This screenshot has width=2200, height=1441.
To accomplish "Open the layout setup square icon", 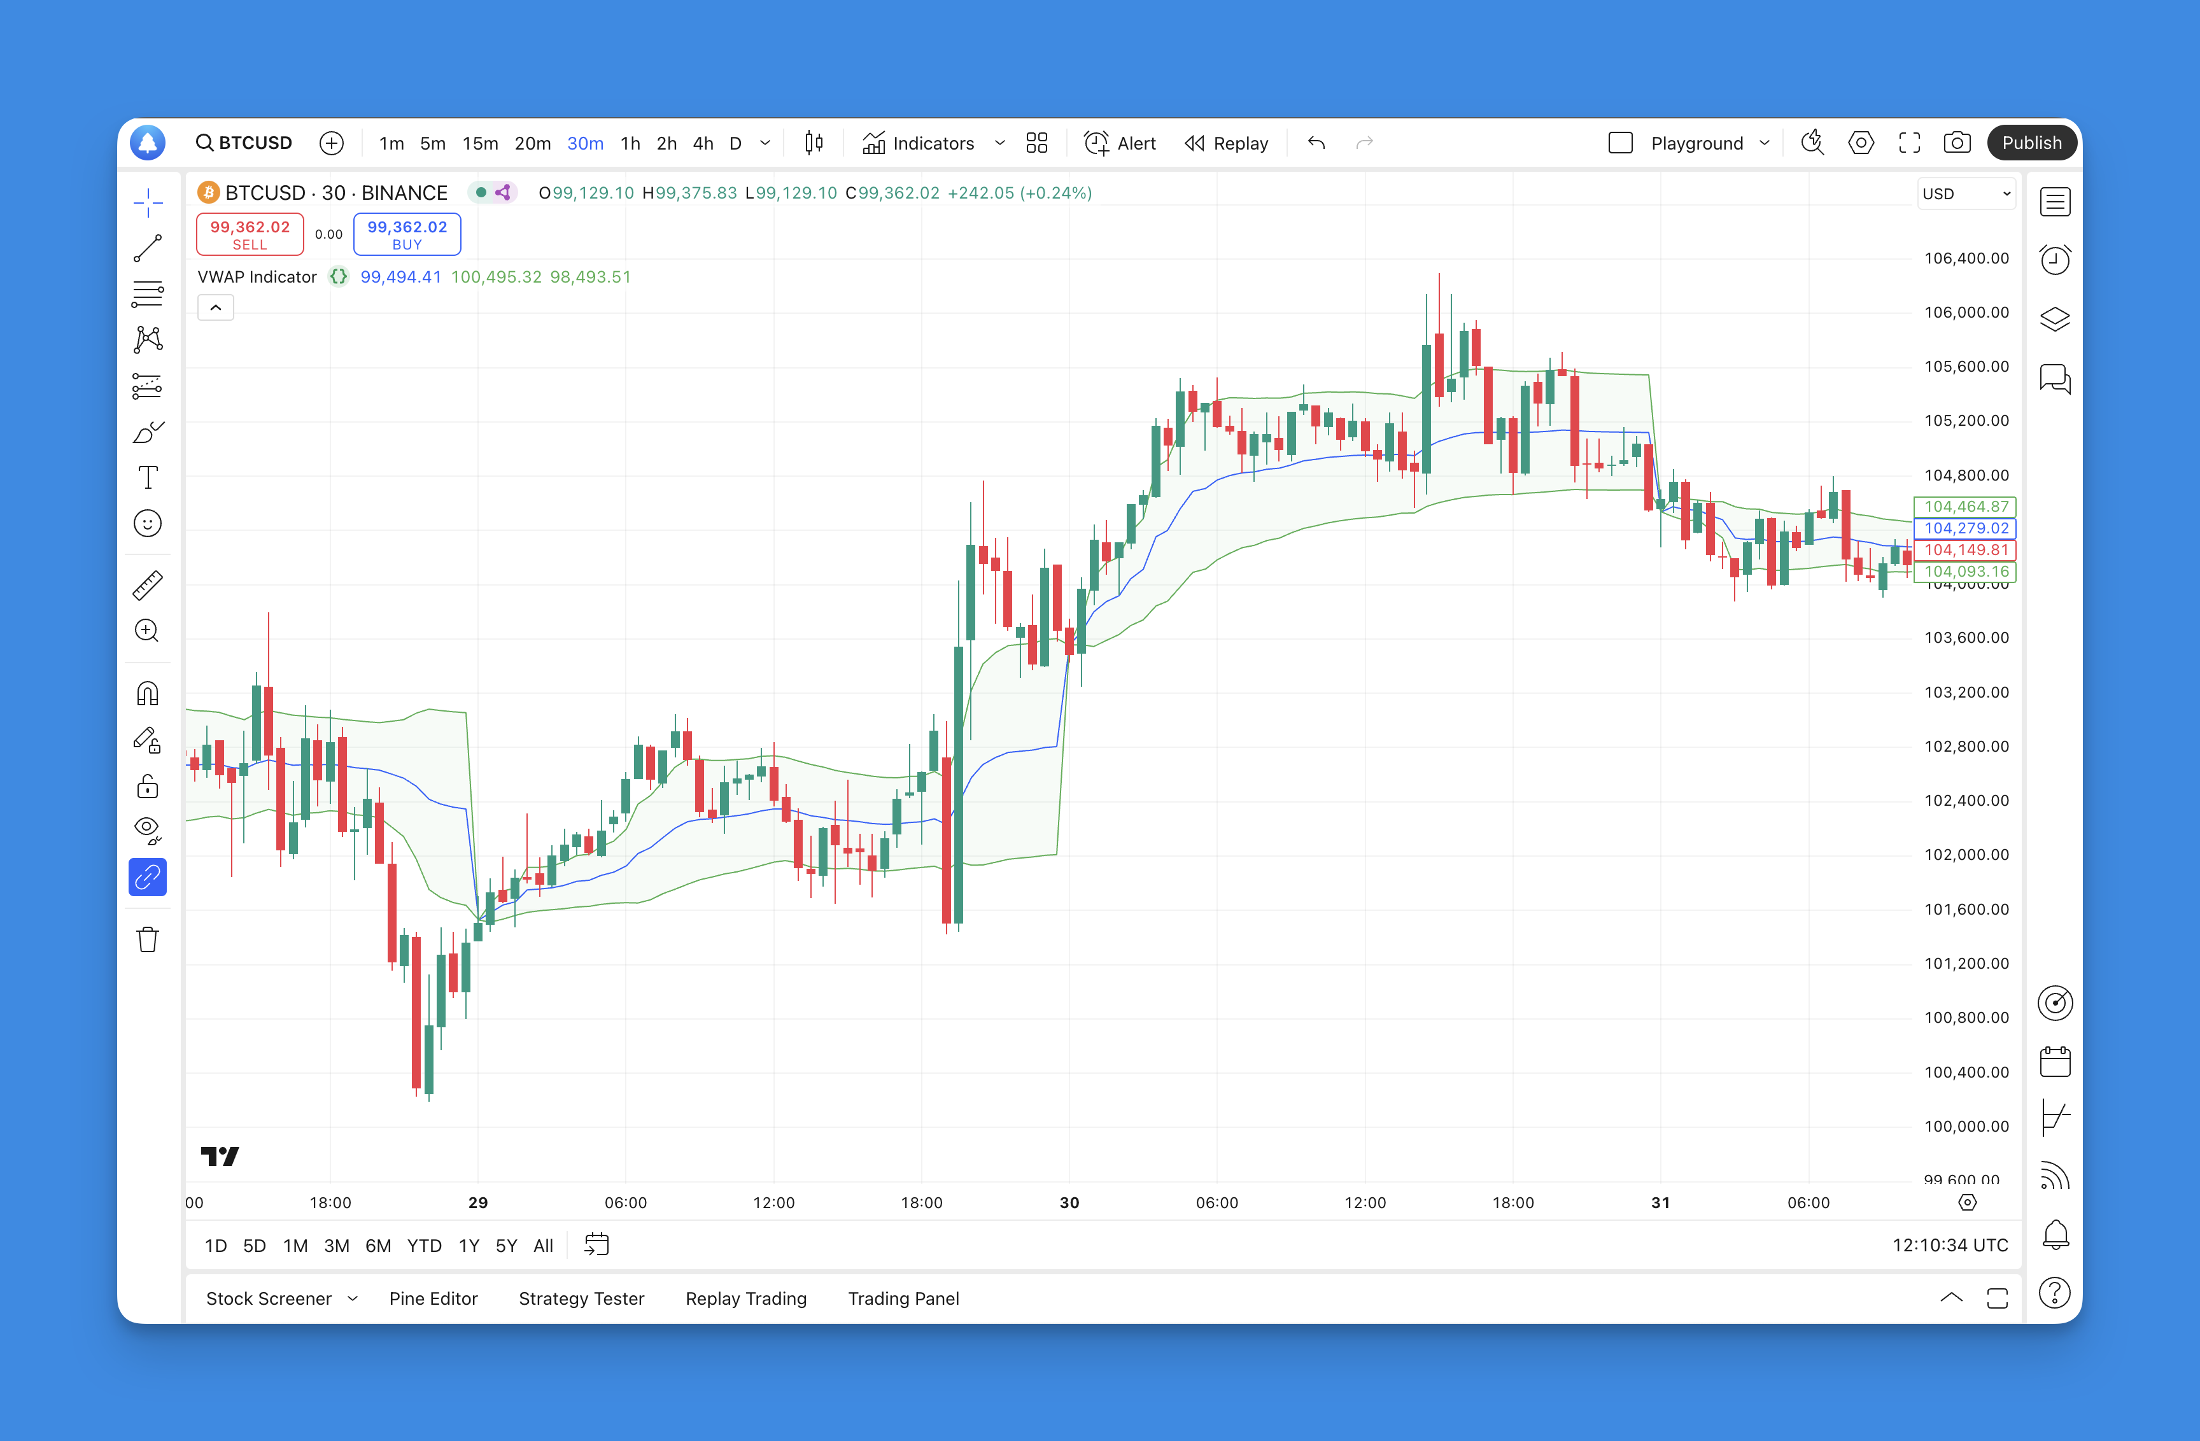I will (x=1621, y=143).
